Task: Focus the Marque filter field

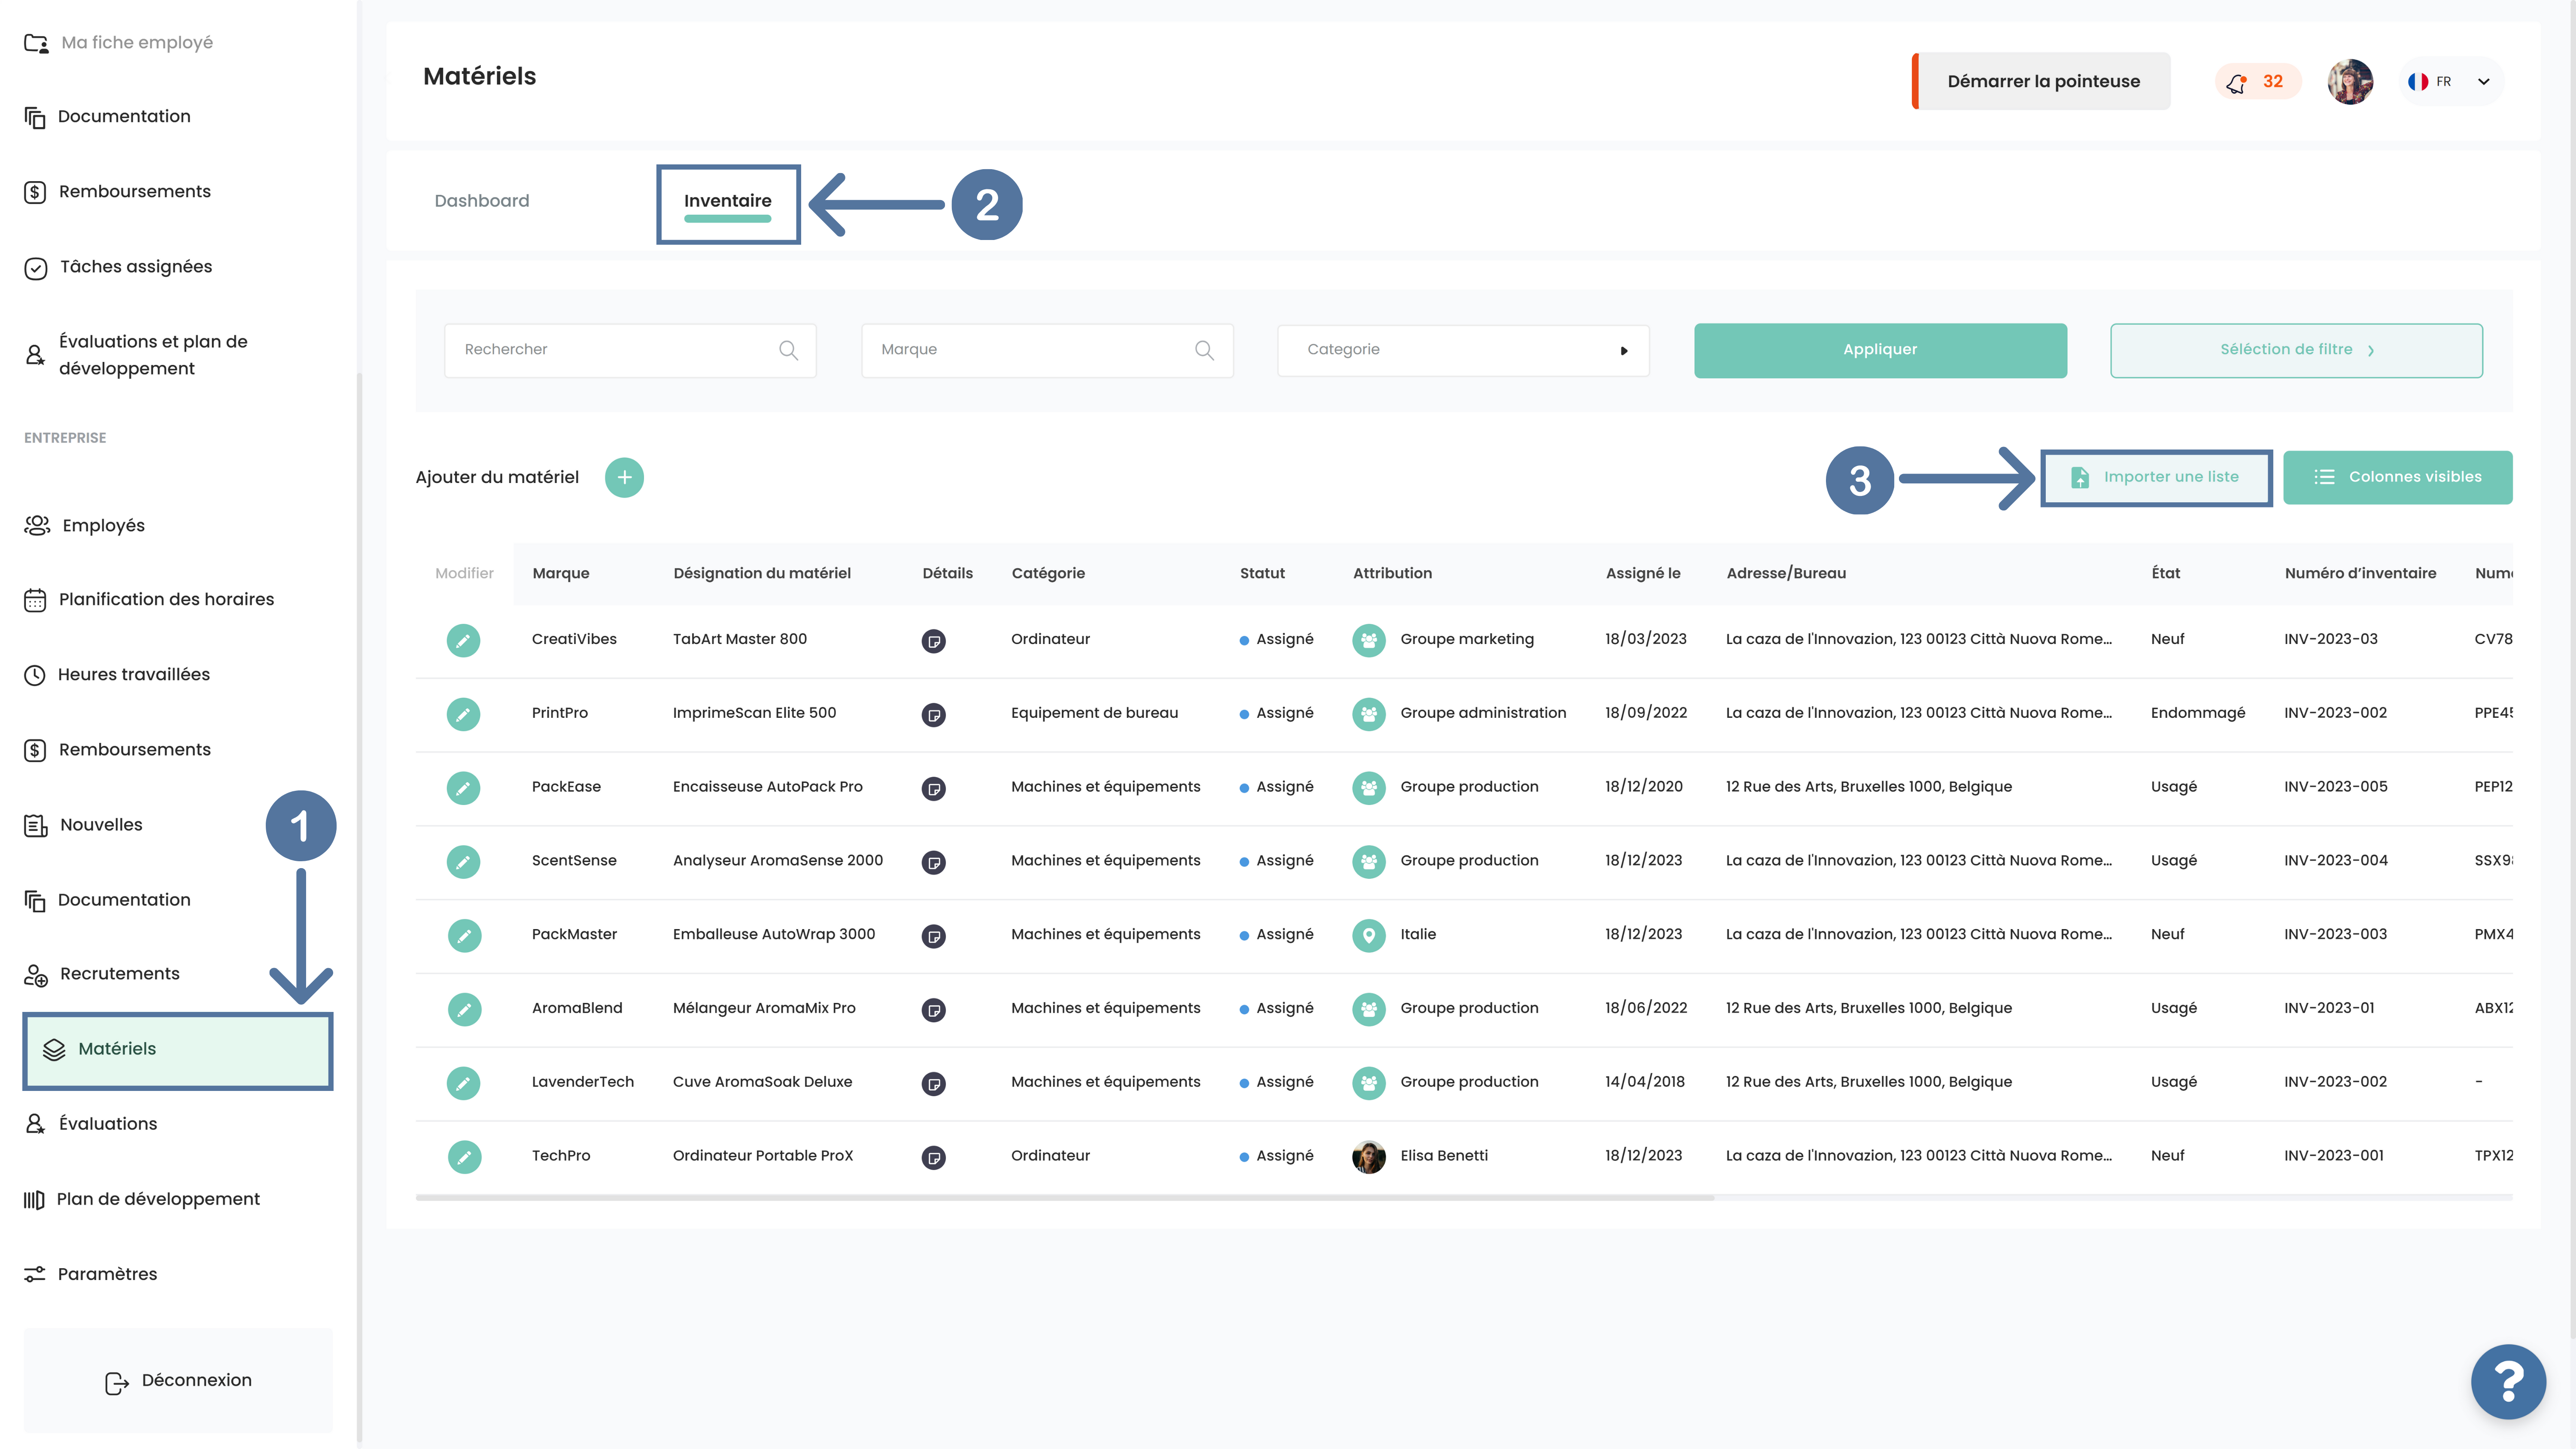Action: click(1047, 350)
